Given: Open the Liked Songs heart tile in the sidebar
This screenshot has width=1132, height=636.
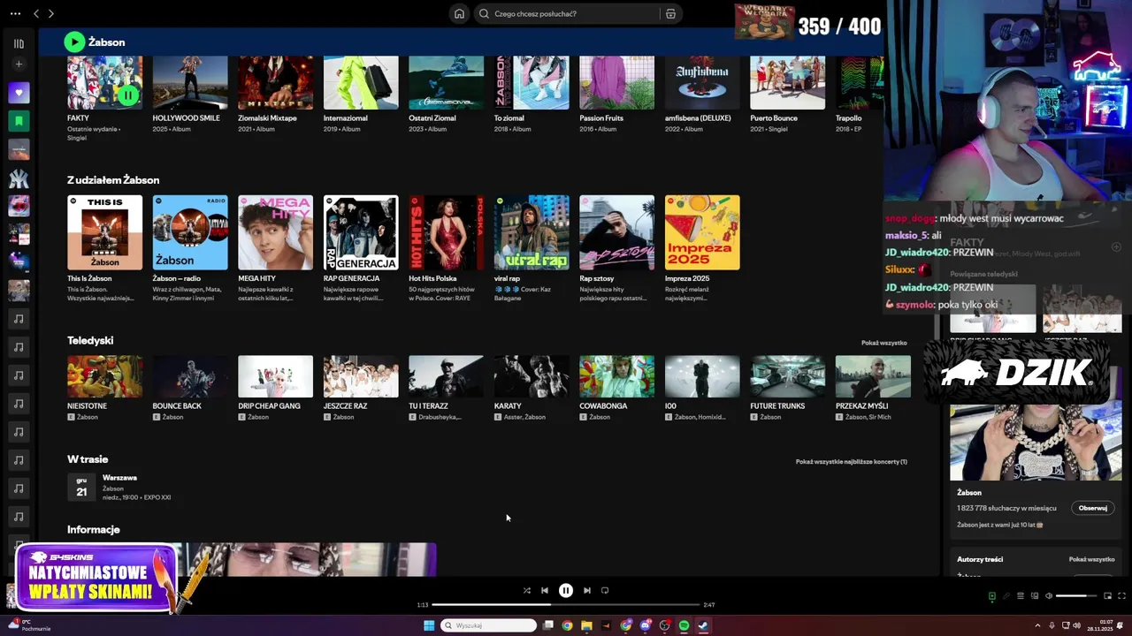Looking at the screenshot, I should pyautogui.click(x=19, y=93).
